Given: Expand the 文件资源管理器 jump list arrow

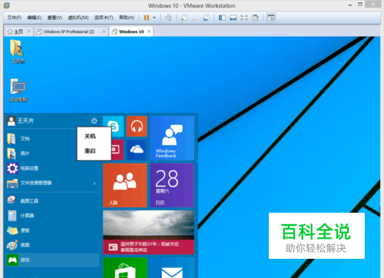Looking at the screenshot, I should [94, 184].
